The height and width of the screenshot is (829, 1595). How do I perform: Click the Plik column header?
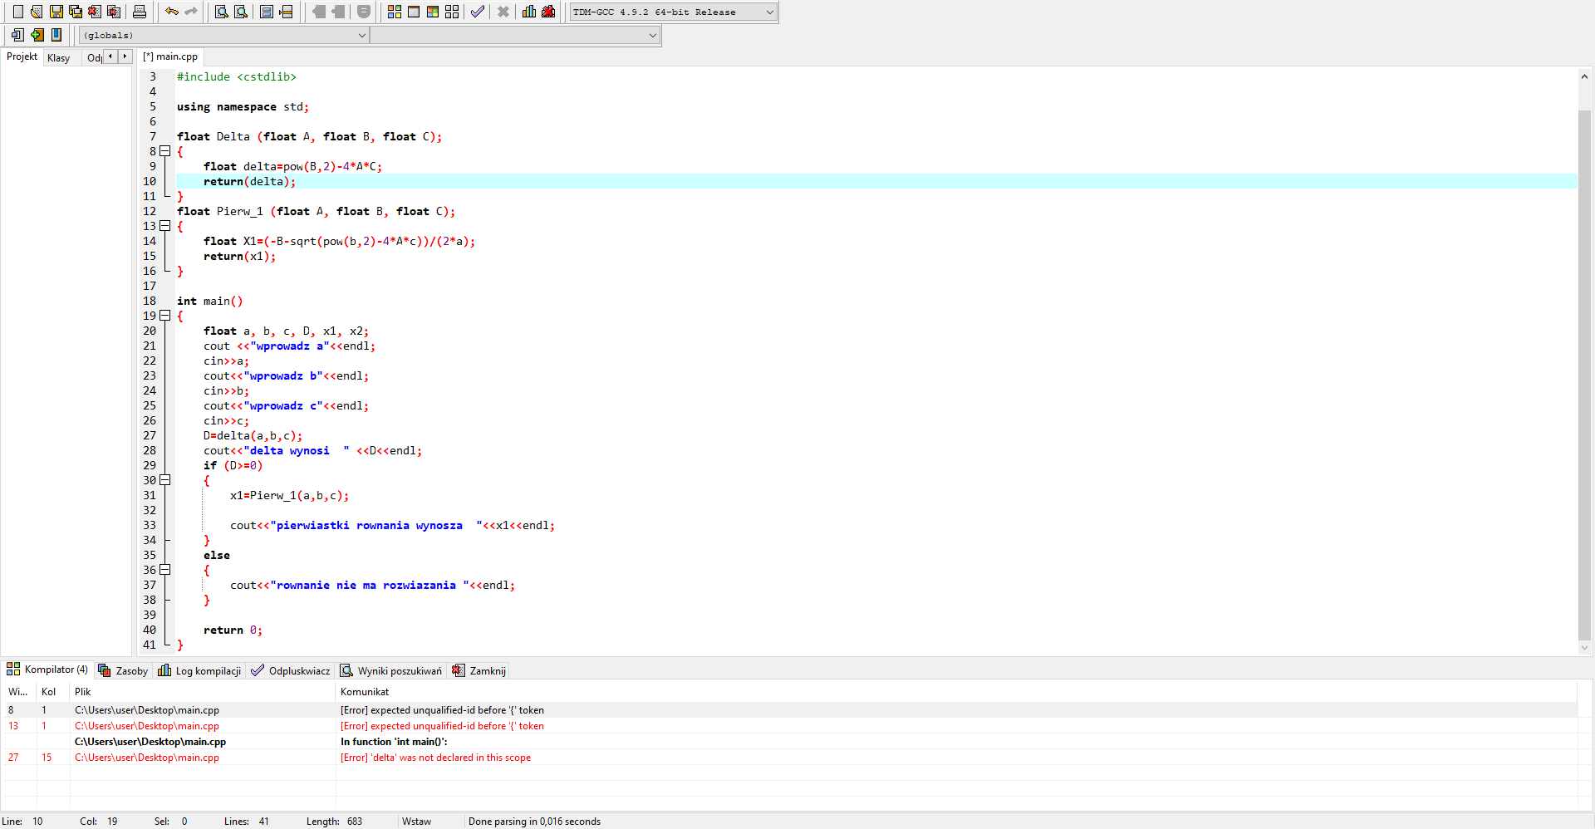click(x=203, y=691)
